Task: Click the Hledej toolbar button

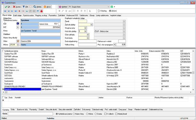Action: pyautogui.click(x=37, y=7)
